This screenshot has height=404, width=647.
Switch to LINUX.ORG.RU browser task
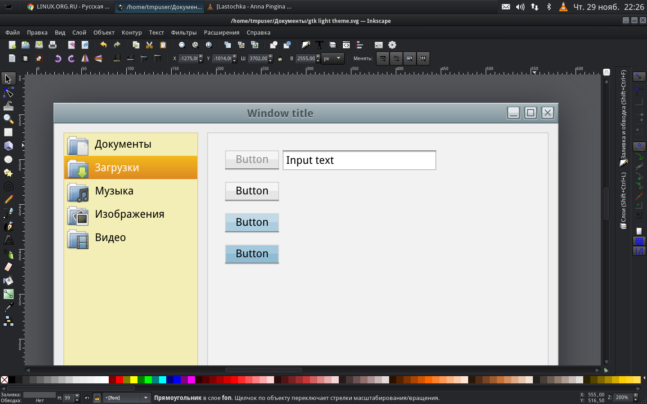click(x=68, y=7)
